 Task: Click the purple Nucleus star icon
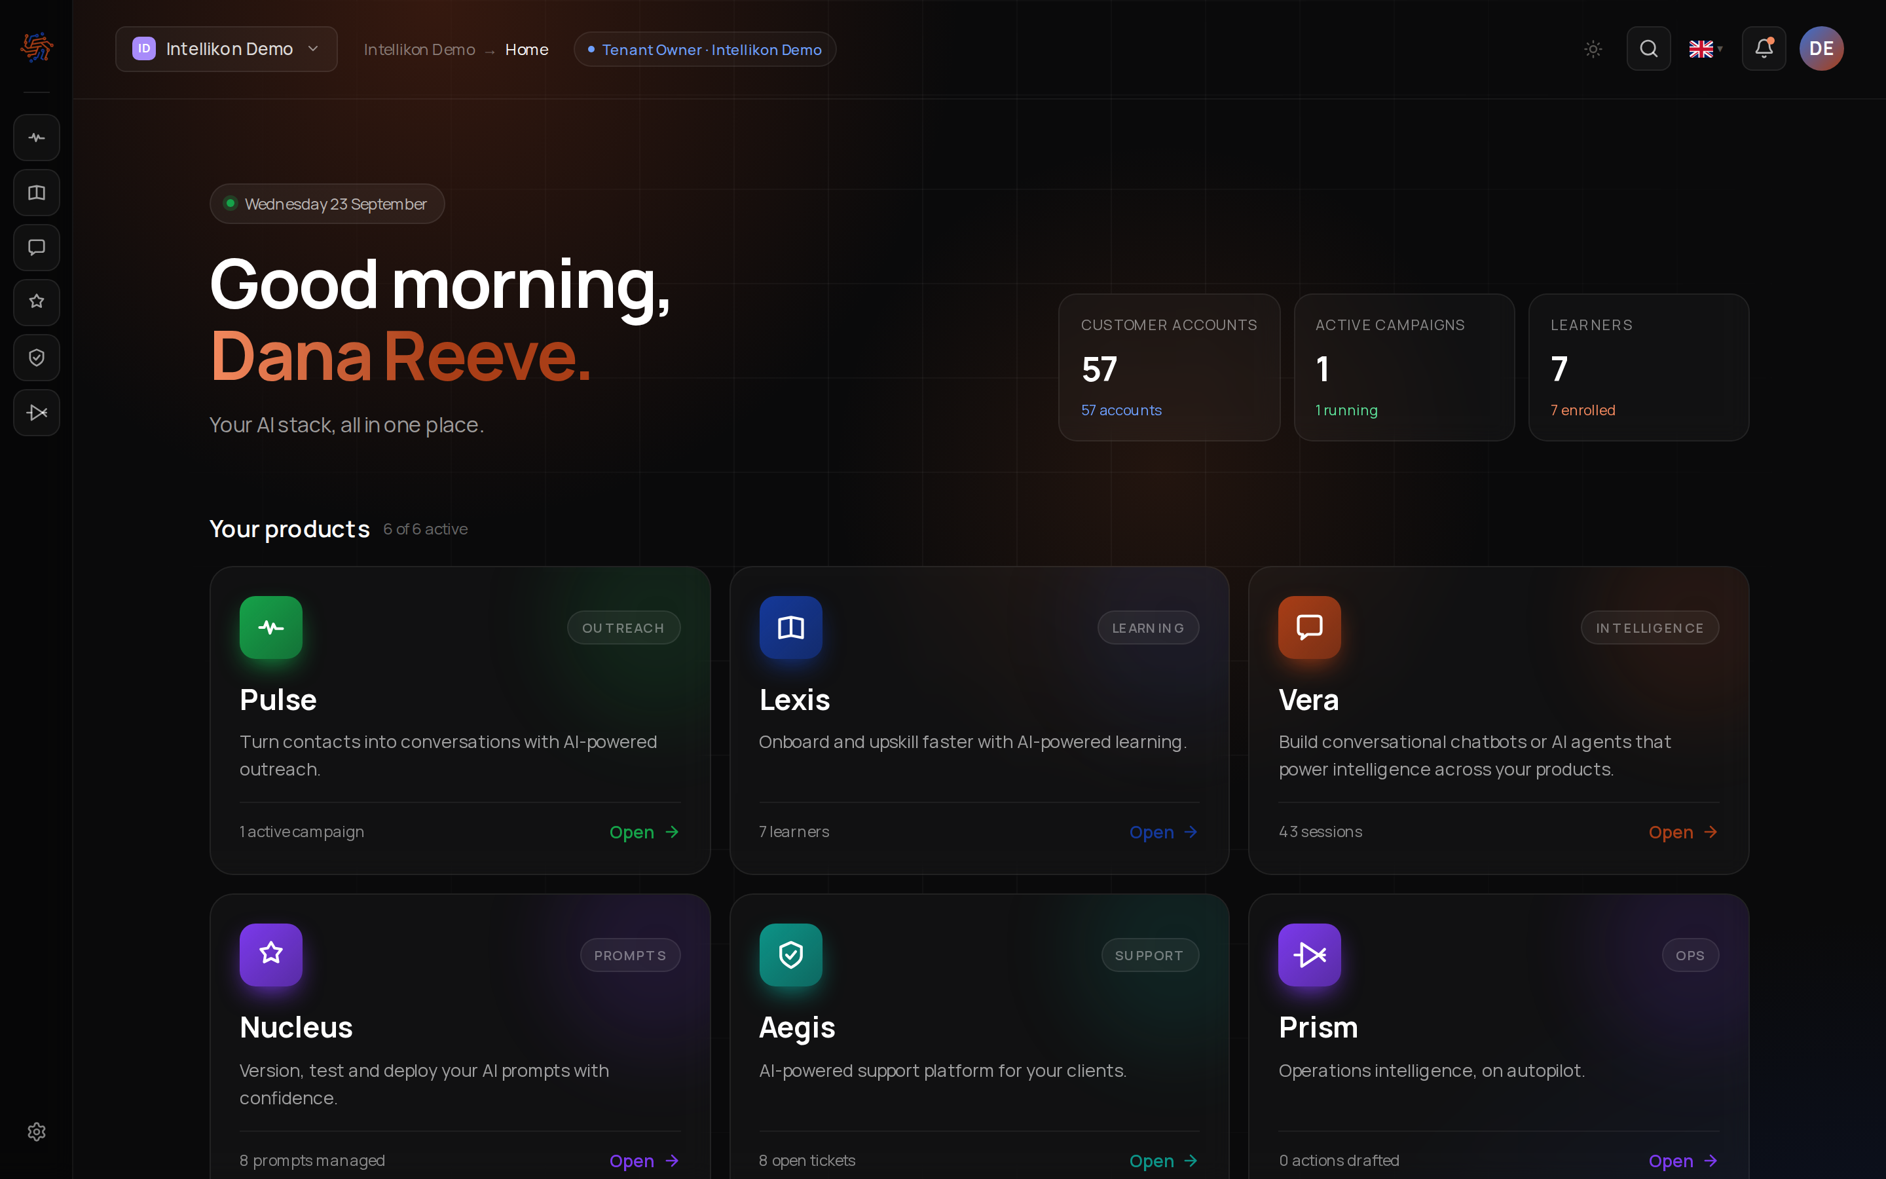[271, 955]
